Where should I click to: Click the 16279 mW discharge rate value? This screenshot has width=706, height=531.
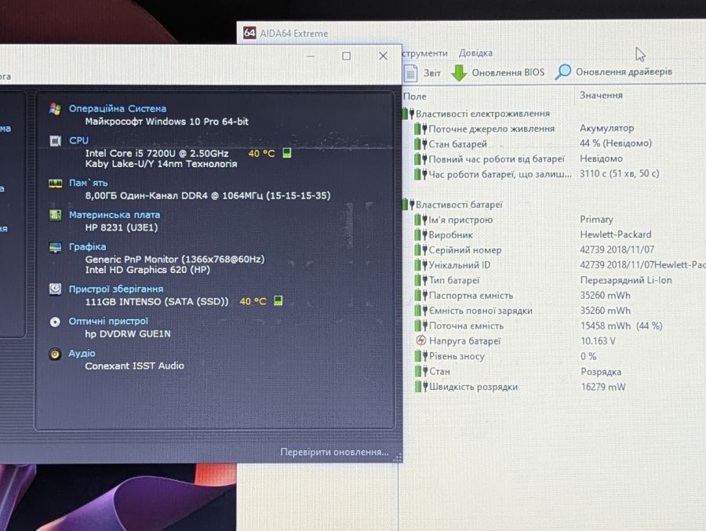coord(603,387)
